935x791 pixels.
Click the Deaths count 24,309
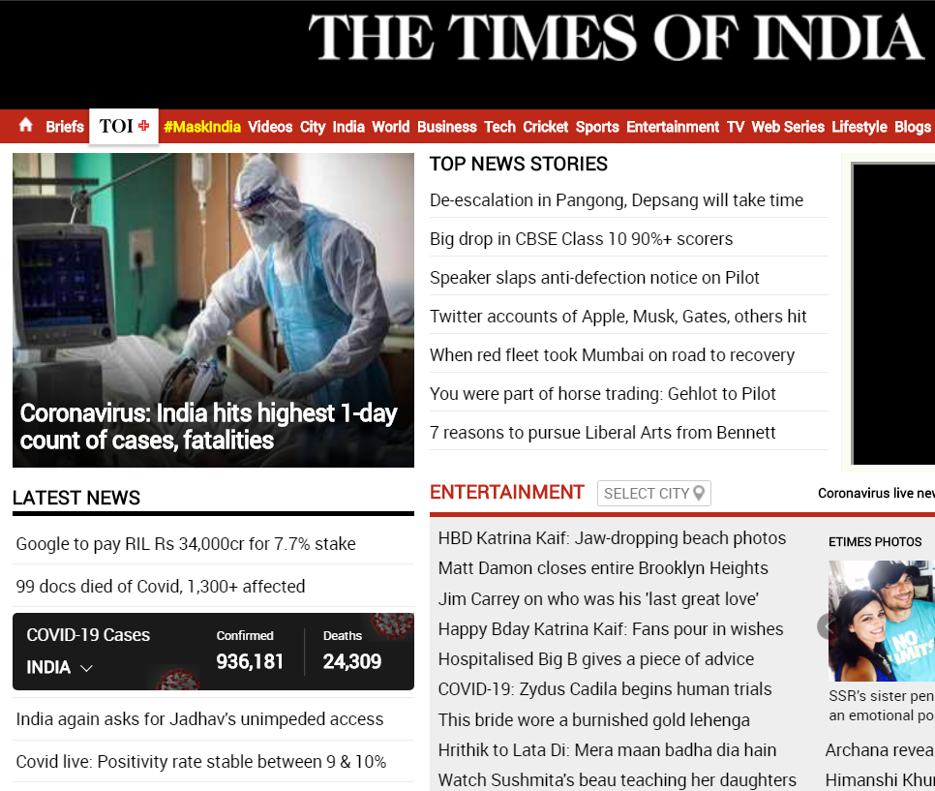[351, 661]
